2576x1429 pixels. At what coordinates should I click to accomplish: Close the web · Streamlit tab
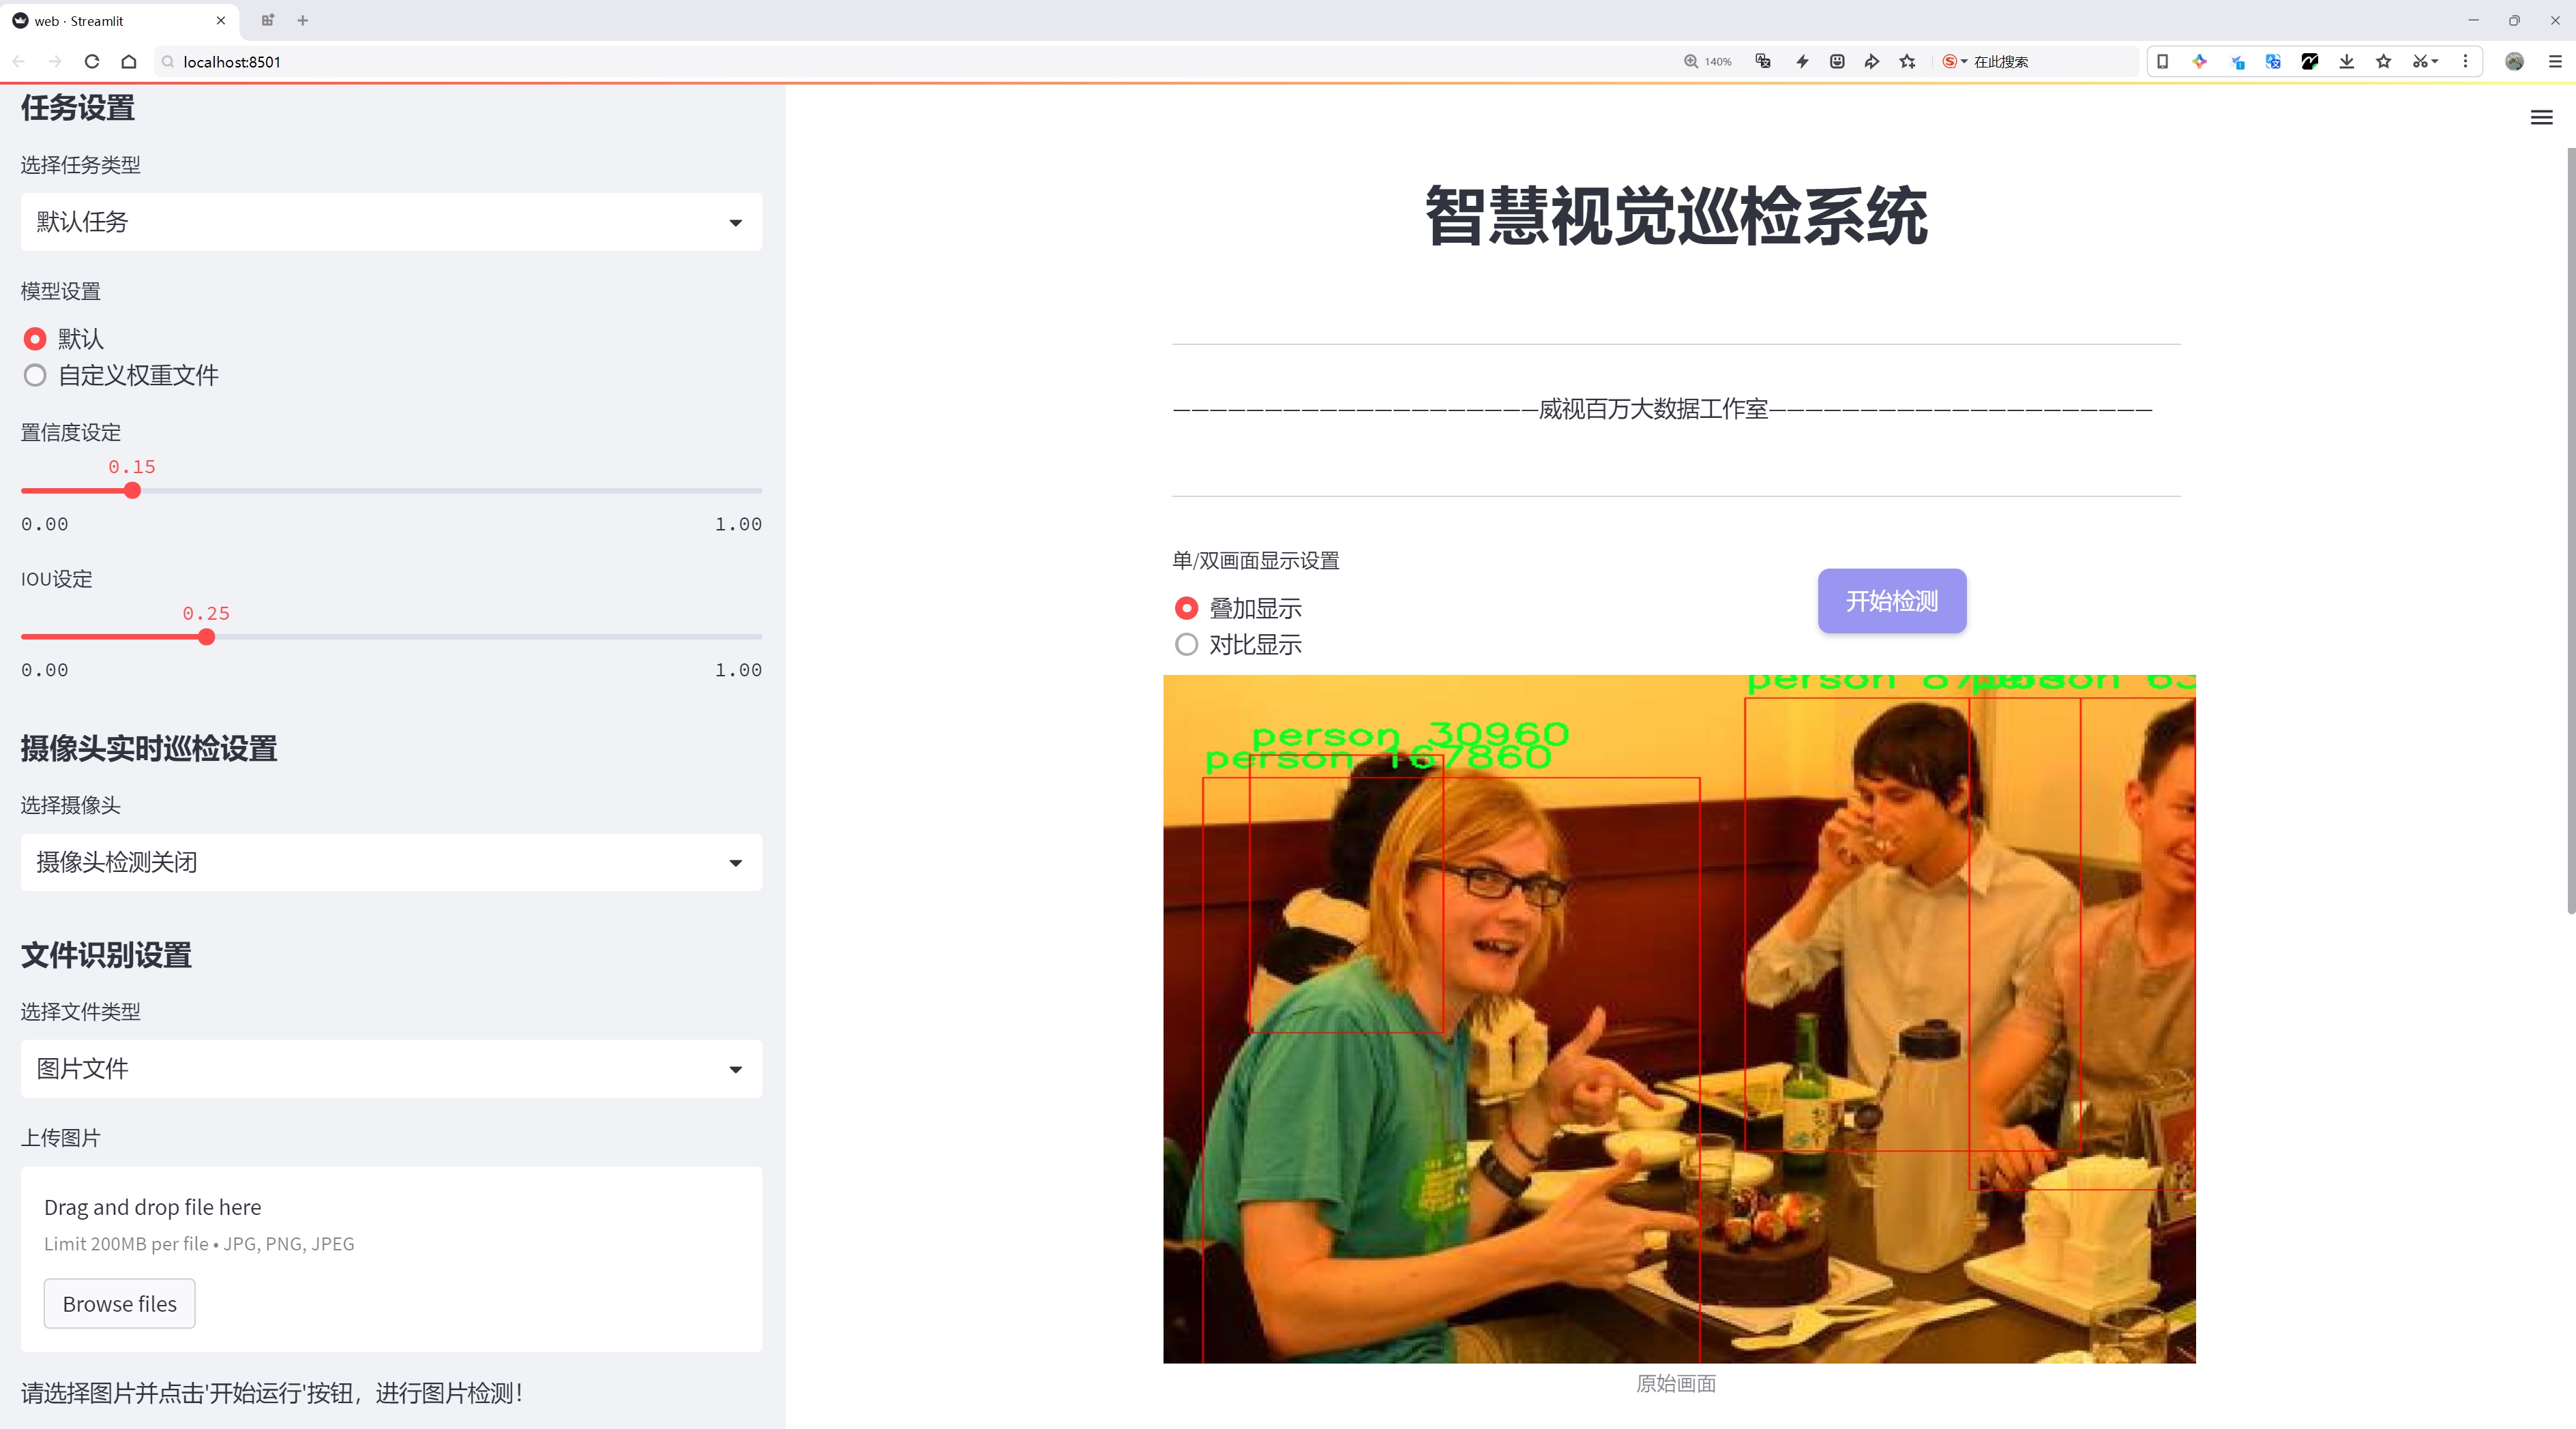point(221,20)
